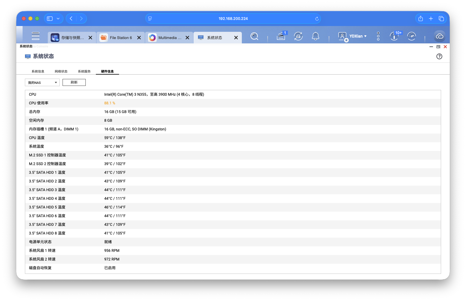Image resolution: width=466 pixels, height=301 pixels.
Task: Click the 刷新 refresh button
Action: tap(74, 82)
